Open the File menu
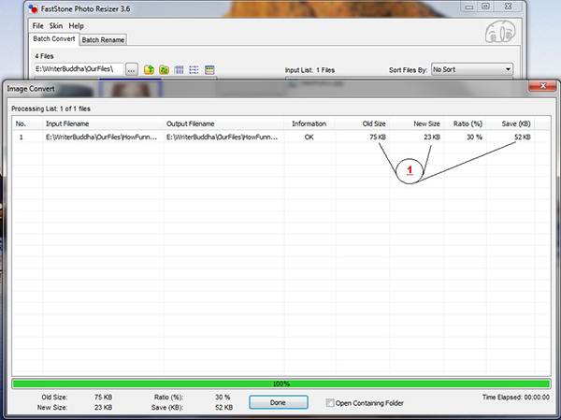Screen dimensions: 561x420 click(37, 26)
